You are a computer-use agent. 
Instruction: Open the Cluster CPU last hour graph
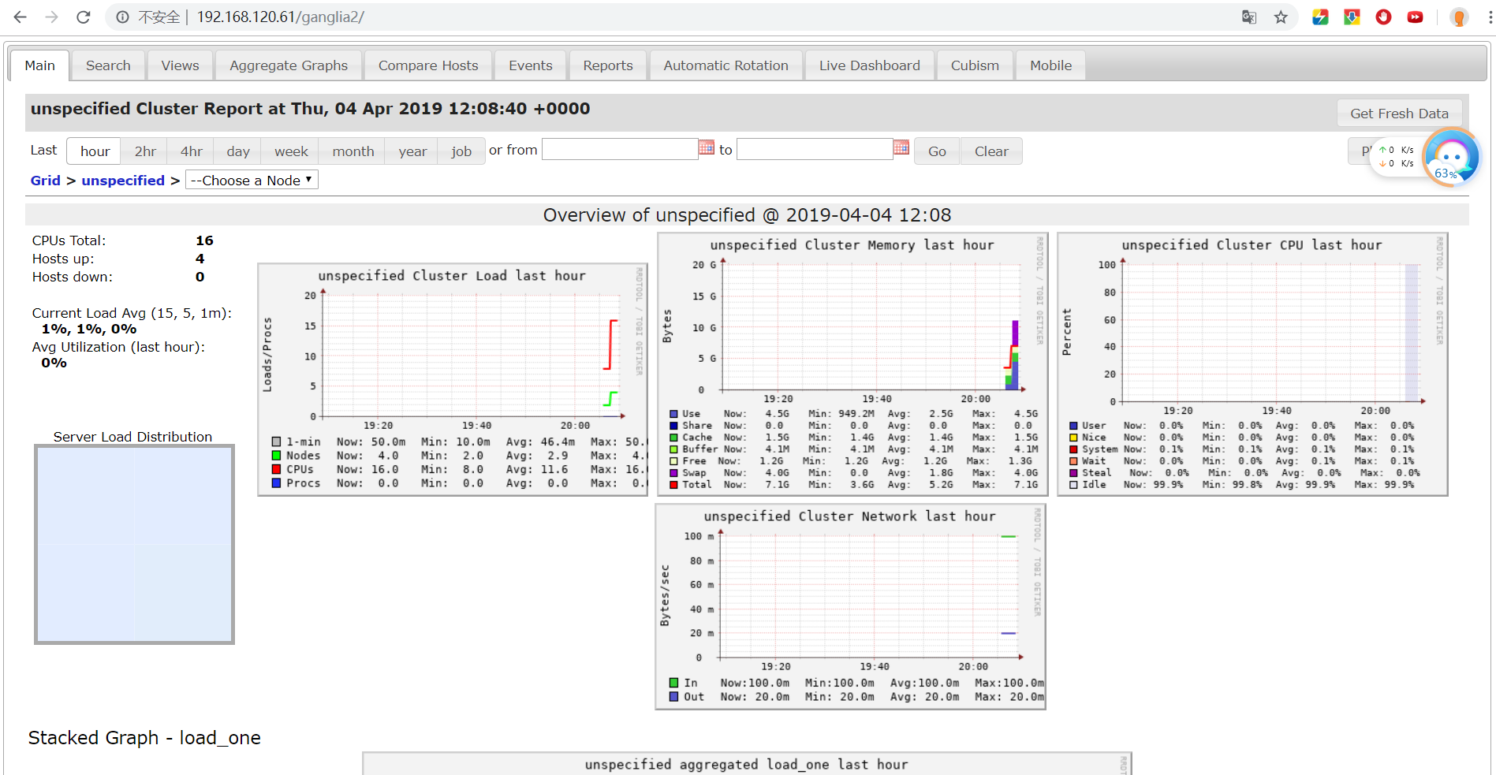coord(1252,364)
